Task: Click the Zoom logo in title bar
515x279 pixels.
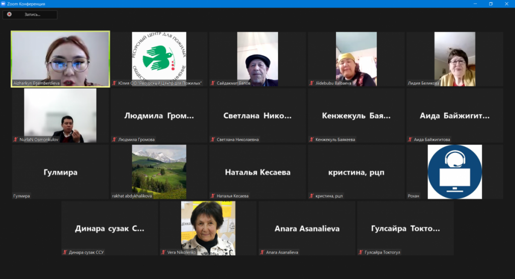Action: pos(4,4)
